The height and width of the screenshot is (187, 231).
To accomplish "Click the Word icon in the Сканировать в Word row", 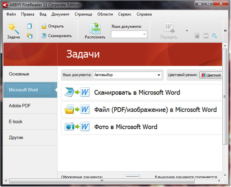I will (x=85, y=92).
